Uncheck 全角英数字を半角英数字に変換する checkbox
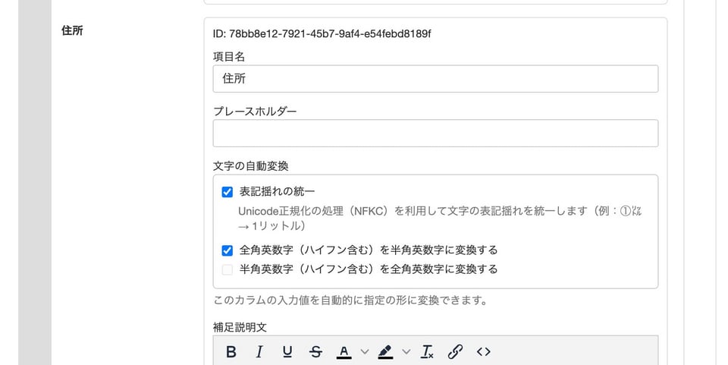This screenshot has width=728, height=365. [227, 250]
